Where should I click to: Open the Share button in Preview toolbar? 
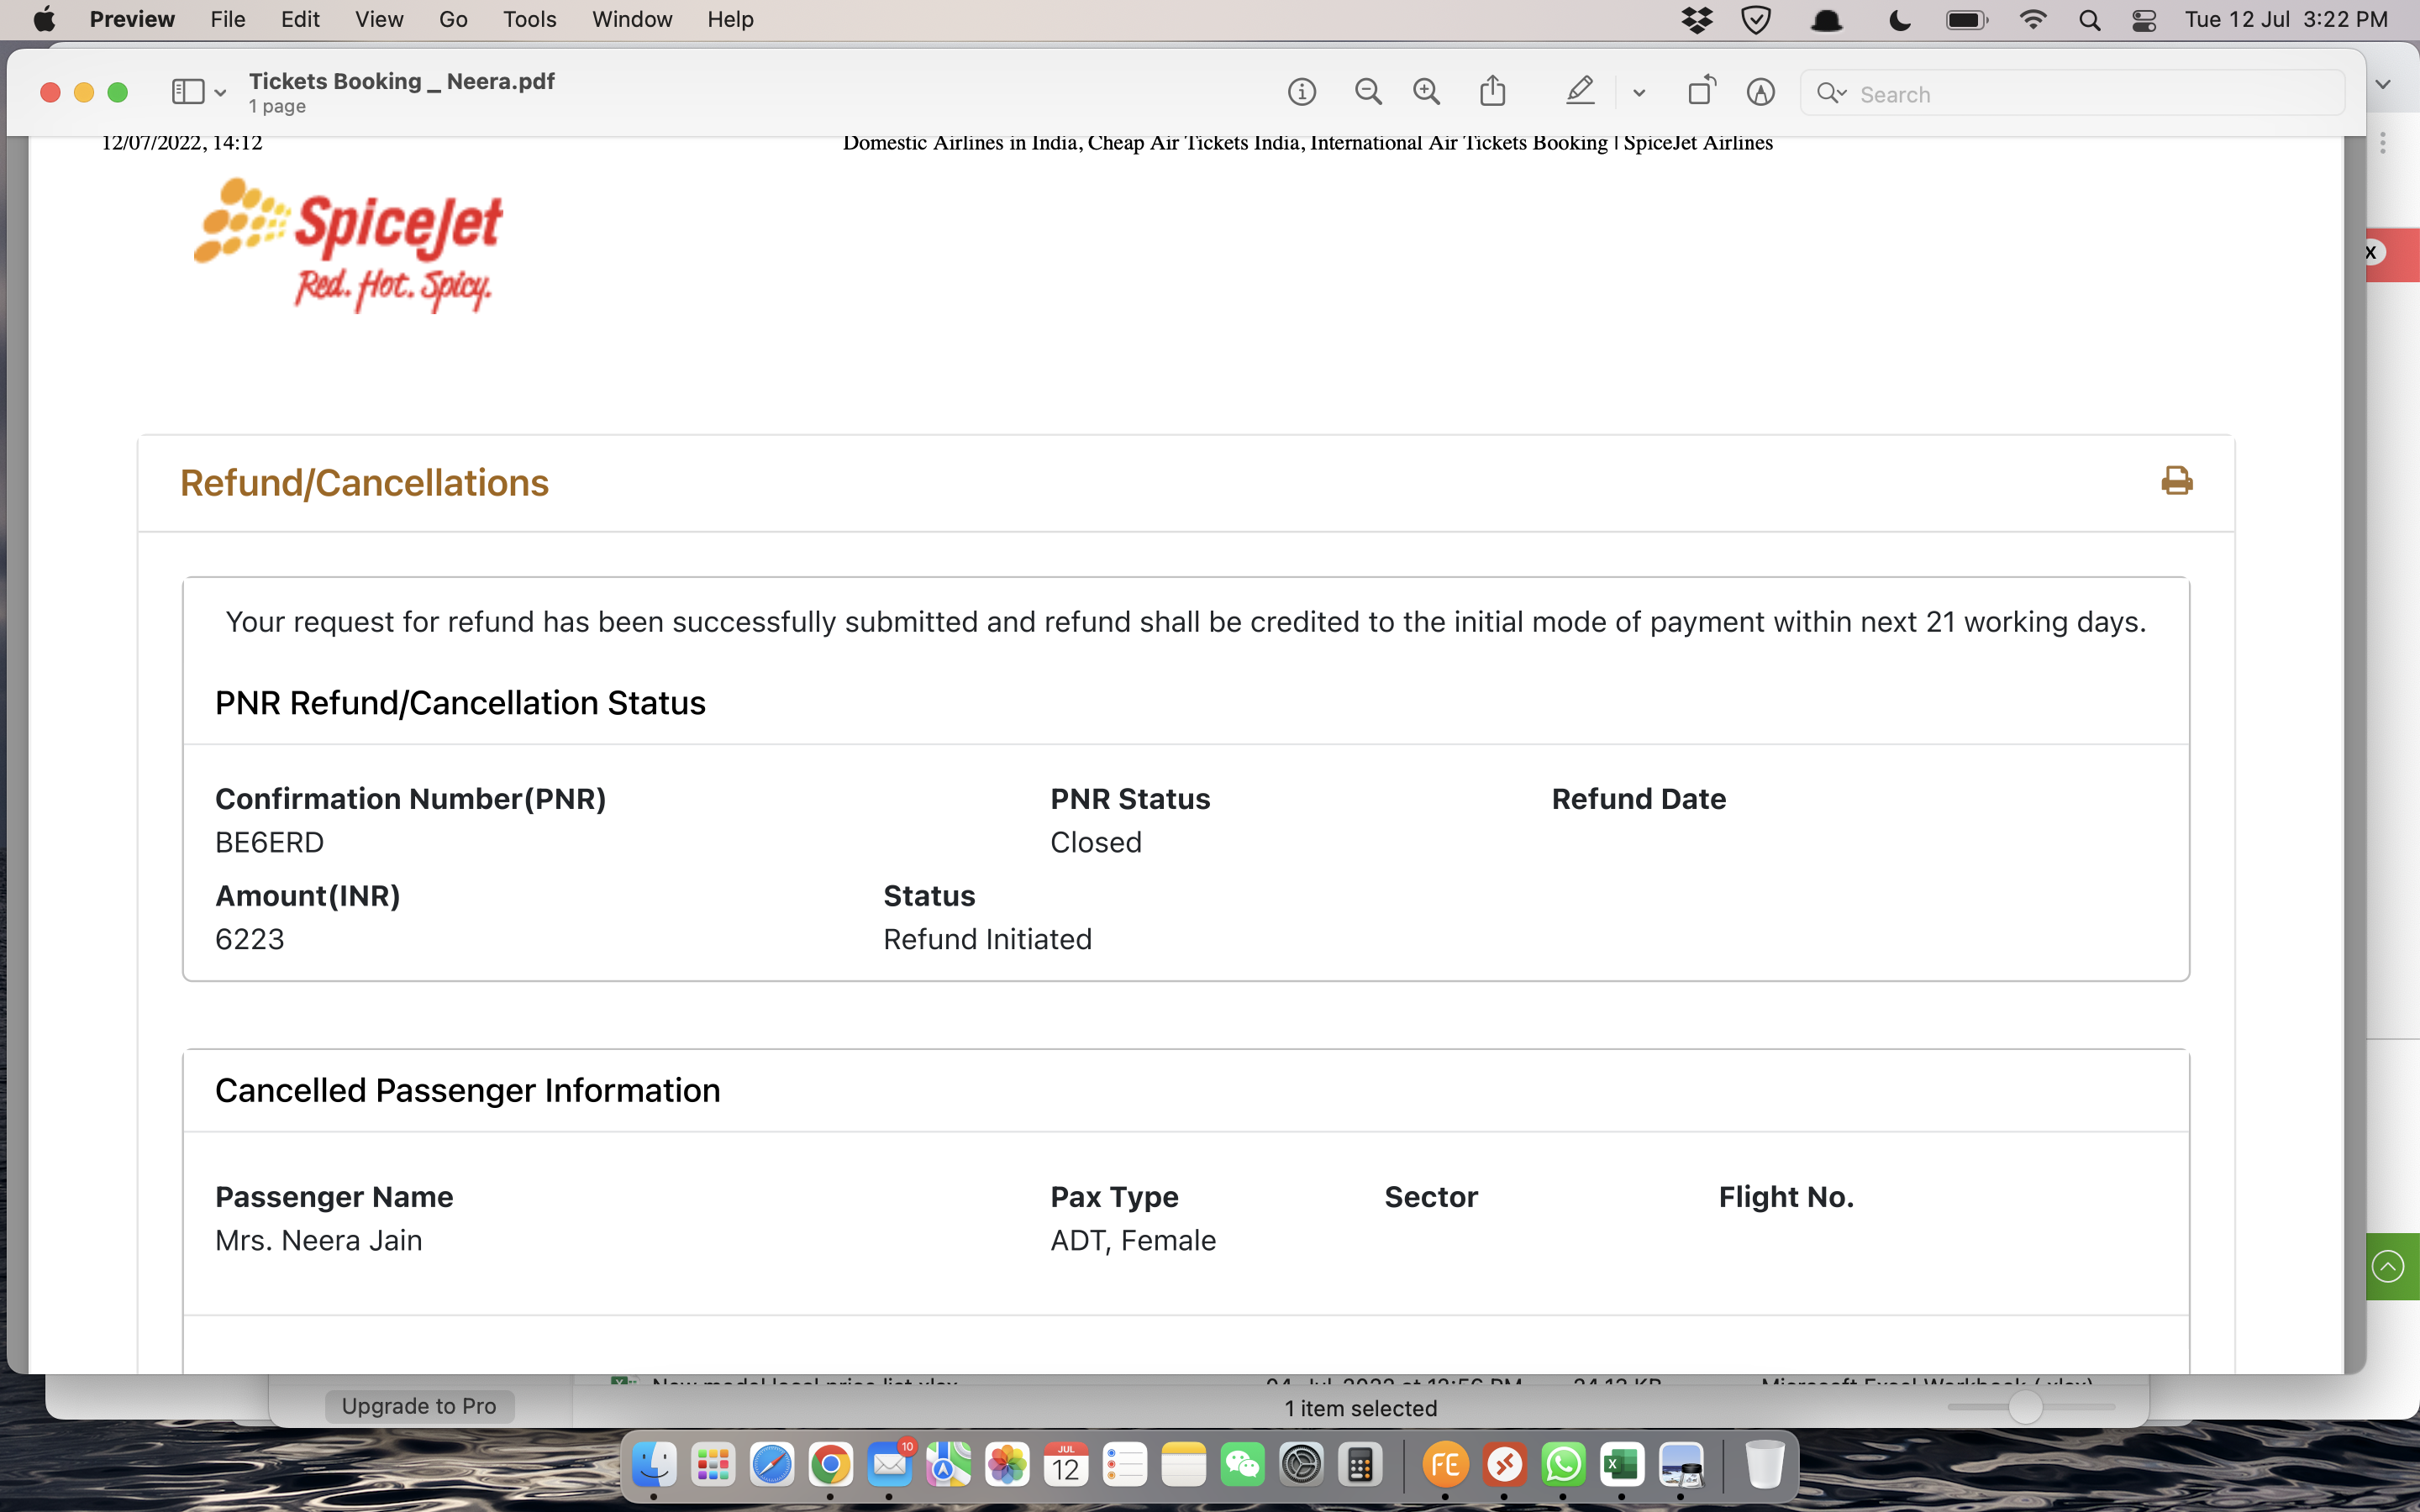tap(1492, 92)
